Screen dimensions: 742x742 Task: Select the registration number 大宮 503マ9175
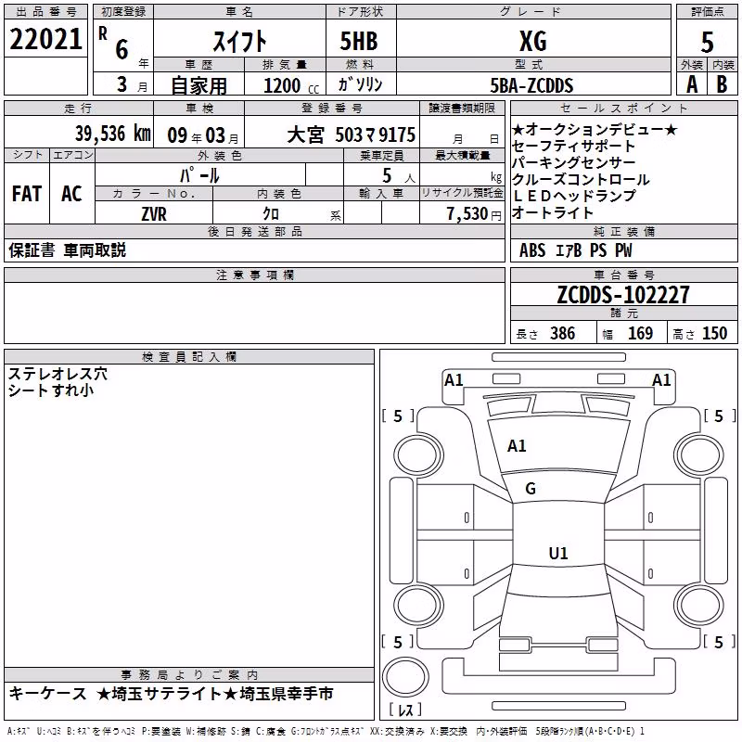(352, 134)
